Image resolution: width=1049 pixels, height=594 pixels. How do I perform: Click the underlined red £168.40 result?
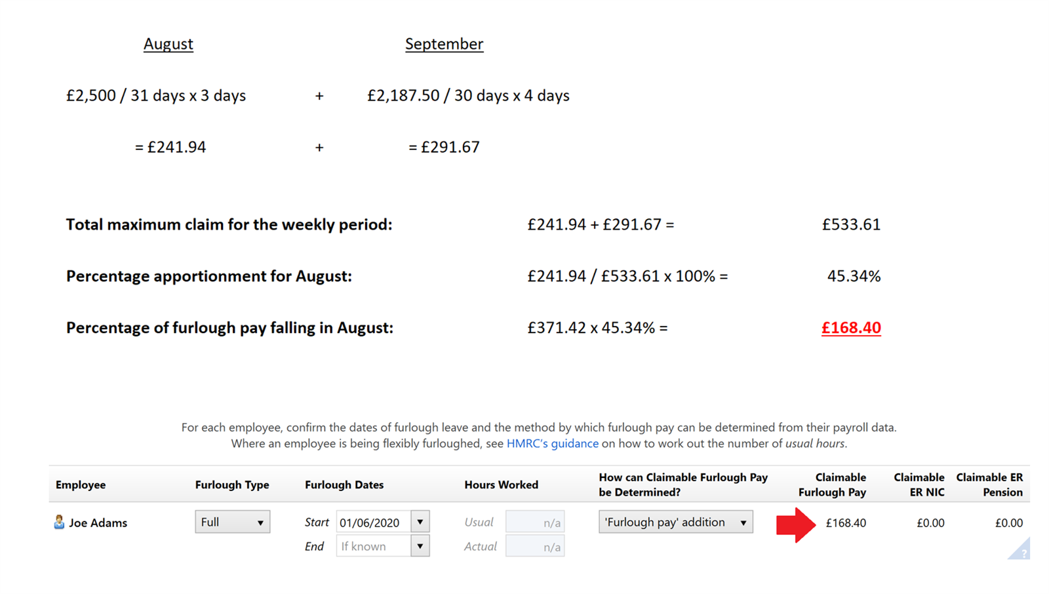[851, 327]
